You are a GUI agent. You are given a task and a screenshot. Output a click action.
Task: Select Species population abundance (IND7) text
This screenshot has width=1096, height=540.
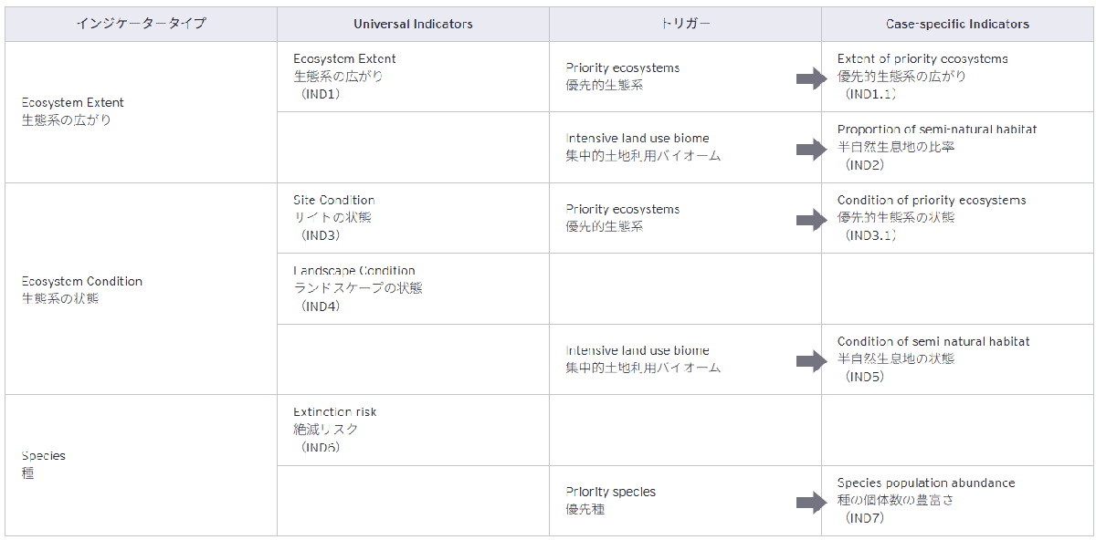[x=925, y=500]
